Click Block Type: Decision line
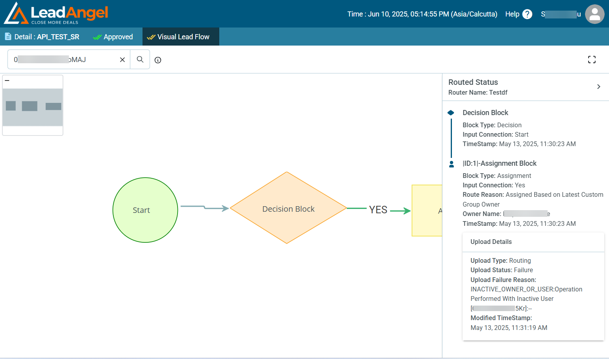 coord(492,125)
